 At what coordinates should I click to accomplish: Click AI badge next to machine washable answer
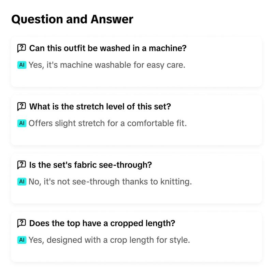pyautogui.click(x=22, y=65)
